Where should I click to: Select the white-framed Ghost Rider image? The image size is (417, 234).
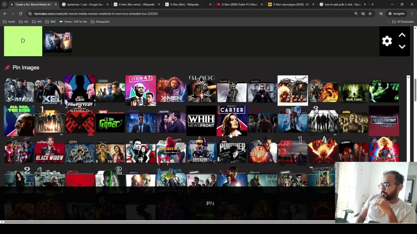click(293, 91)
